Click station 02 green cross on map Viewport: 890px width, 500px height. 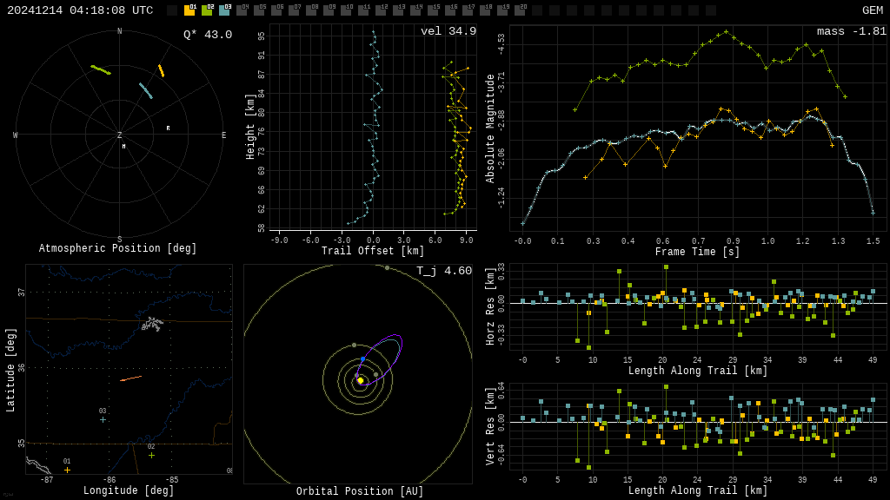151,455
